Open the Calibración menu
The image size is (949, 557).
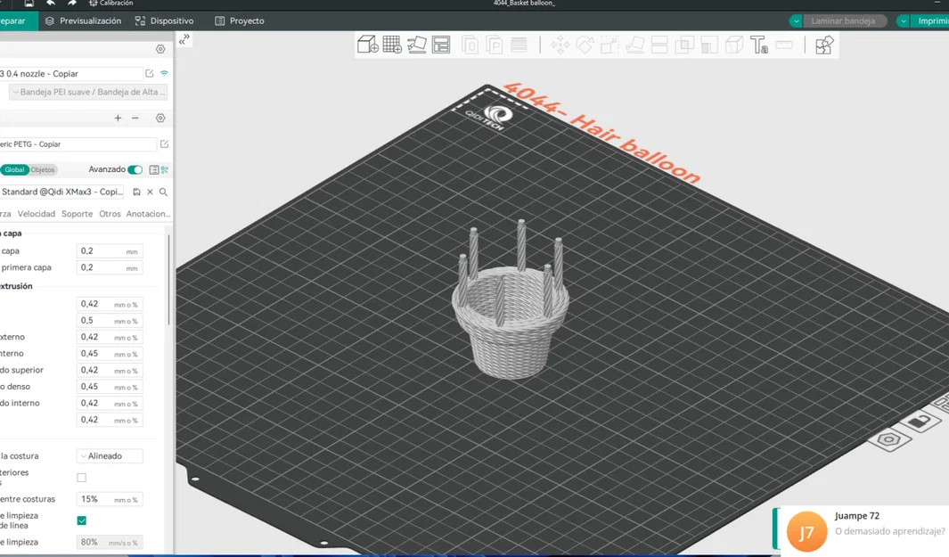[110, 3]
